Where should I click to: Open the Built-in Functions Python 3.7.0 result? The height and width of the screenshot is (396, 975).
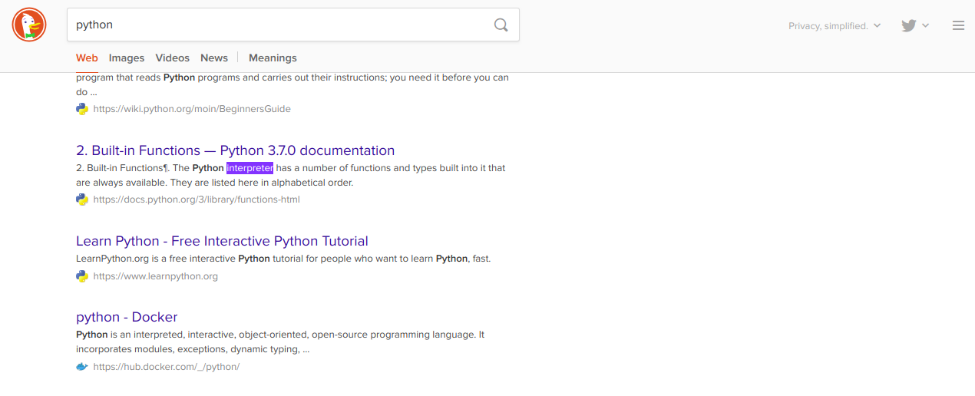point(236,150)
